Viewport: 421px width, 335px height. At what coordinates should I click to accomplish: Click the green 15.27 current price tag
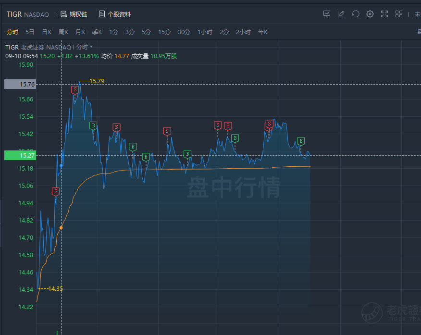click(20, 155)
